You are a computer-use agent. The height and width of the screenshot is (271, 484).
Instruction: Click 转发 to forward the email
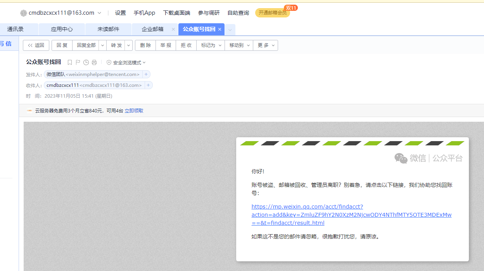pyautogui.click(x=116, y=45)
